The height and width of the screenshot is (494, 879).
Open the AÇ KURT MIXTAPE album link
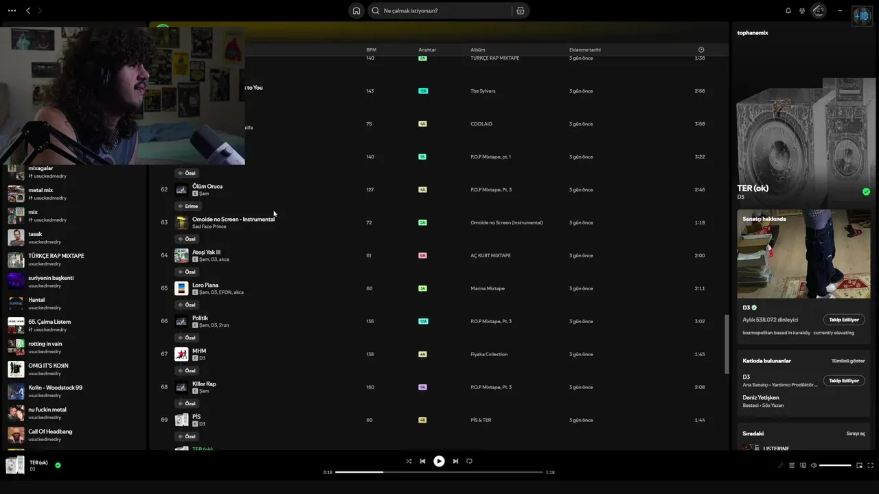(x=490, y=256)
